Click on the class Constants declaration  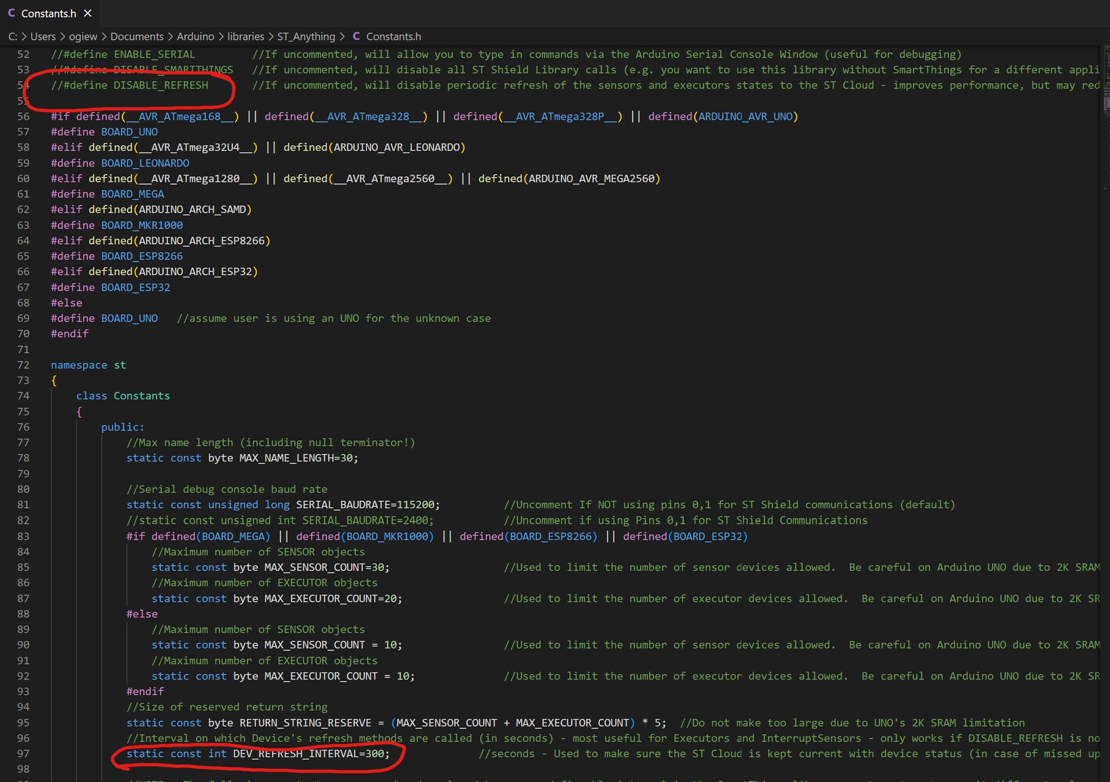[123, 396]
